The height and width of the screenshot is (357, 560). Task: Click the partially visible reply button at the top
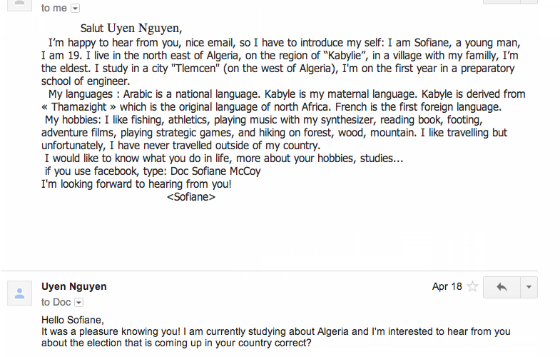tap(502, 1)
